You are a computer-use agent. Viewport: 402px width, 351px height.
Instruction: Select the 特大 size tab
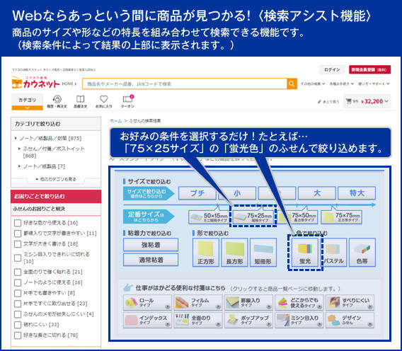pyautogui.click(x=357, y=193)
